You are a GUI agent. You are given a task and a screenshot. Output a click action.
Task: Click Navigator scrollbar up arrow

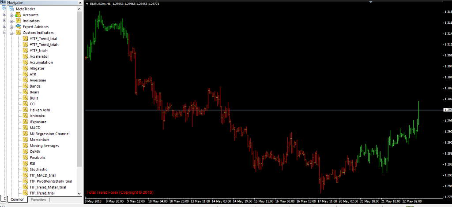click(79, 9)
